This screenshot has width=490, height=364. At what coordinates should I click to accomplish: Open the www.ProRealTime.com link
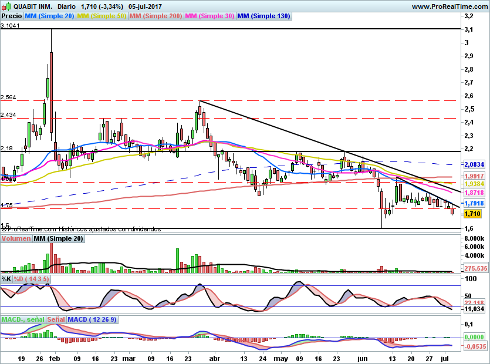(x=450, y=6)
